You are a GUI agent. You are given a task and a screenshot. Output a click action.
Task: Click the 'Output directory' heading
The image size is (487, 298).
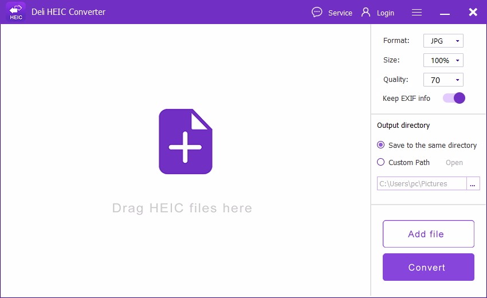click(x=403, y=126)
